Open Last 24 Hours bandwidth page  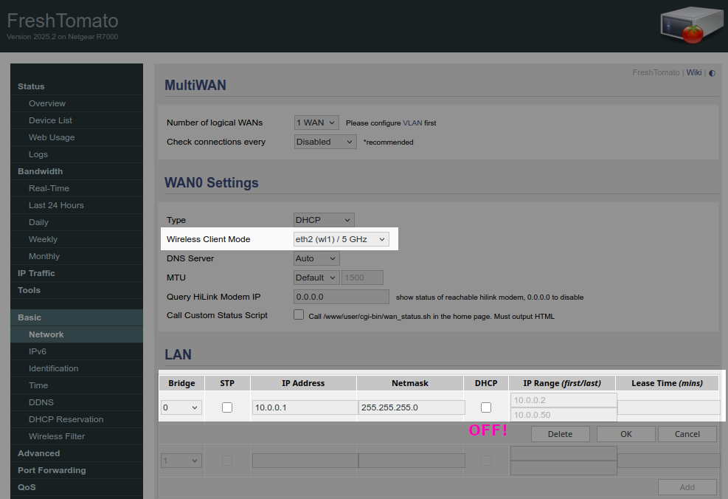click(x=56, y=205)
